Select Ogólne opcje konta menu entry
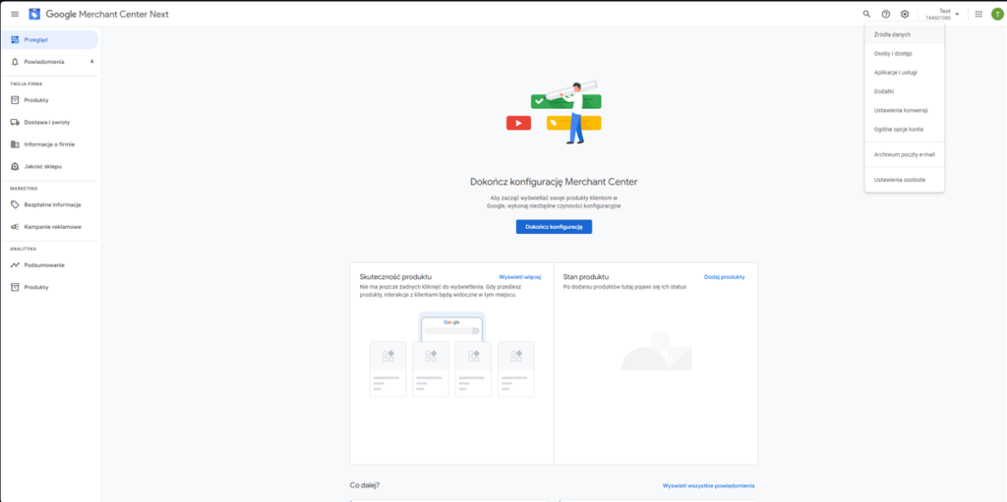The height and width of the screenshot is (502, 1007). (x=905, y=129)
